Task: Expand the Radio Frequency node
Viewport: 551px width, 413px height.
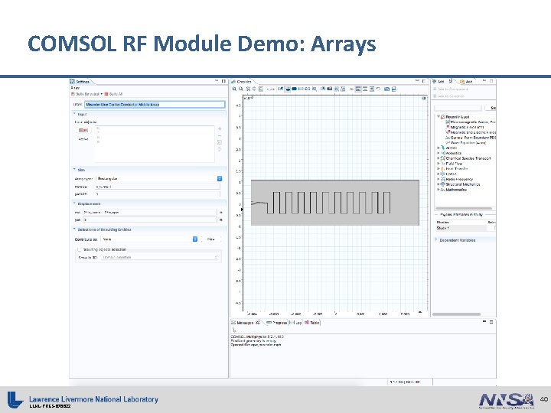Action: coord(439,179)
